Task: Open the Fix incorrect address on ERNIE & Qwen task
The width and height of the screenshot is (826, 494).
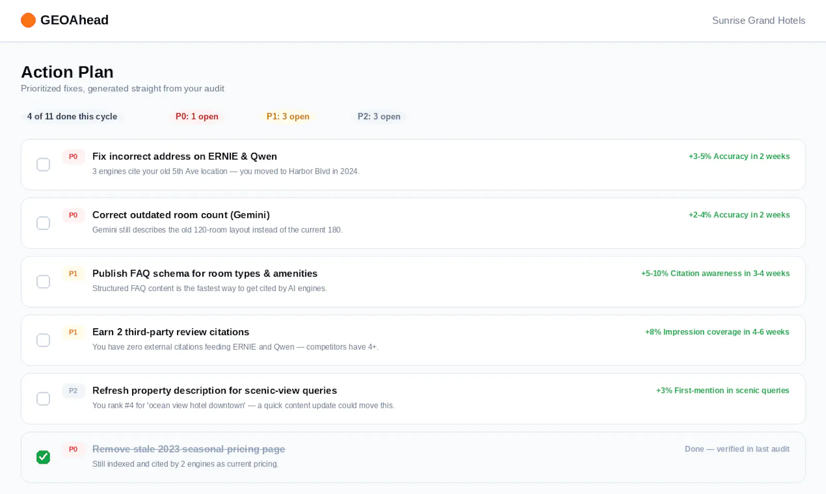Action: coord(184,156)
